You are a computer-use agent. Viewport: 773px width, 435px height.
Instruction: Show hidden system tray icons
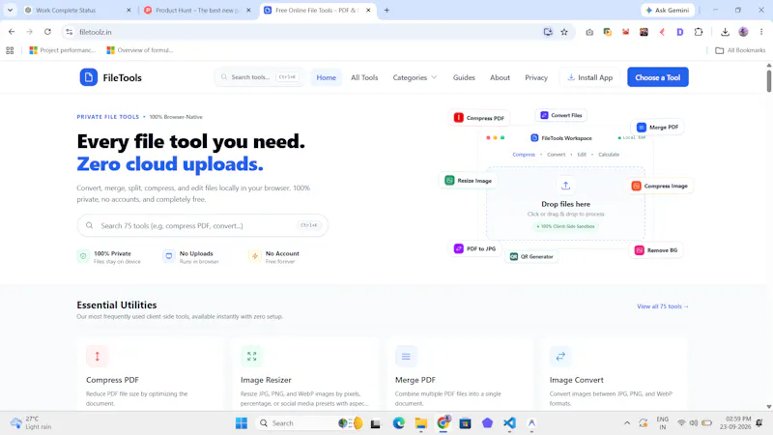point(626,423)
